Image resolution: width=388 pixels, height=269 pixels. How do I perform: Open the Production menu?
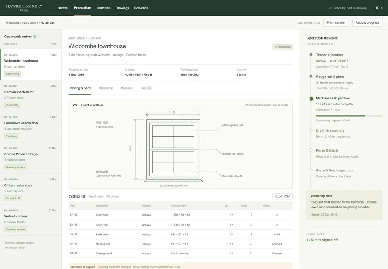click(82, 8)
